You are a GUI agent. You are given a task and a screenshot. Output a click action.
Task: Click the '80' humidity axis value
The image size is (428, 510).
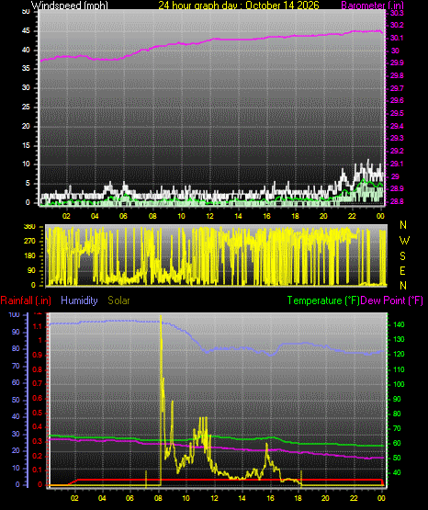pyautogui.click(x=16, y=348)
